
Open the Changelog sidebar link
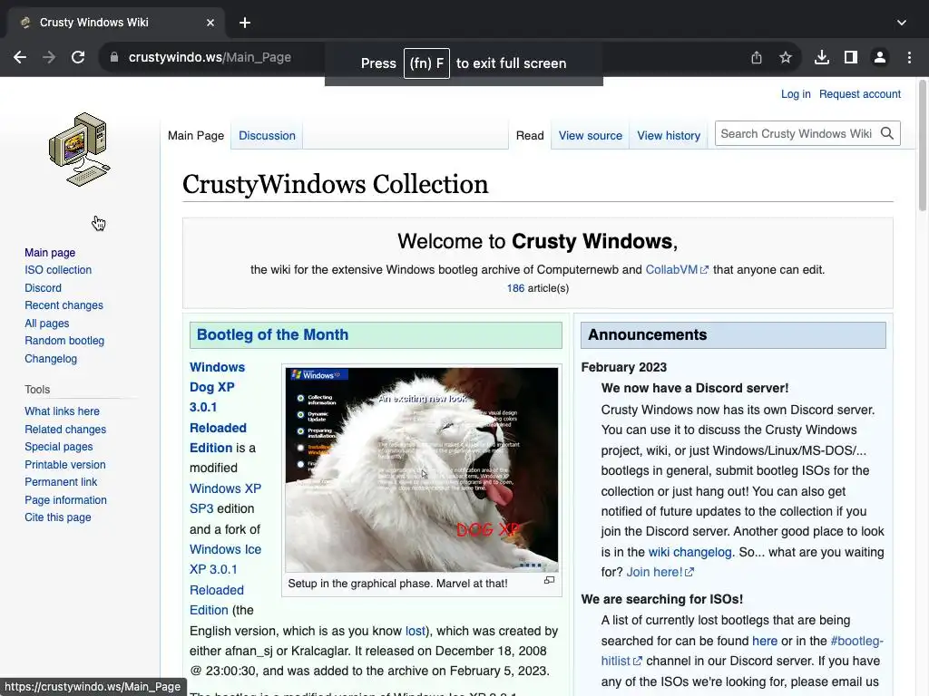(51, 359)
